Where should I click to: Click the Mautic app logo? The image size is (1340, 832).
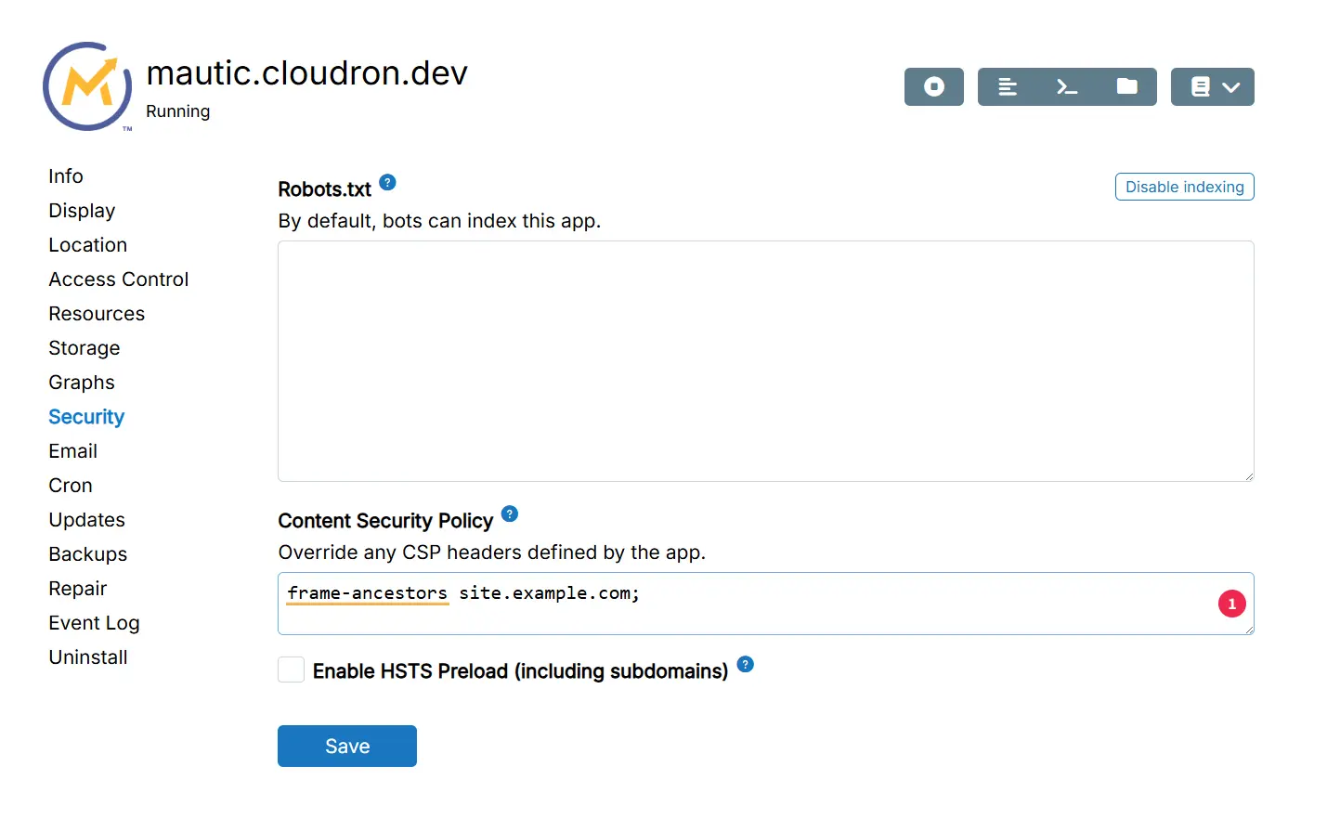click(x=87, y=86)
